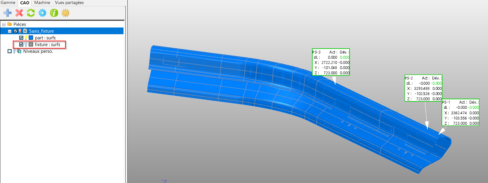This screenshot has height=183, width=488.
Task: Click the blue plus add CAD icon
Action: pyautogui.click(x=8, y=13)
